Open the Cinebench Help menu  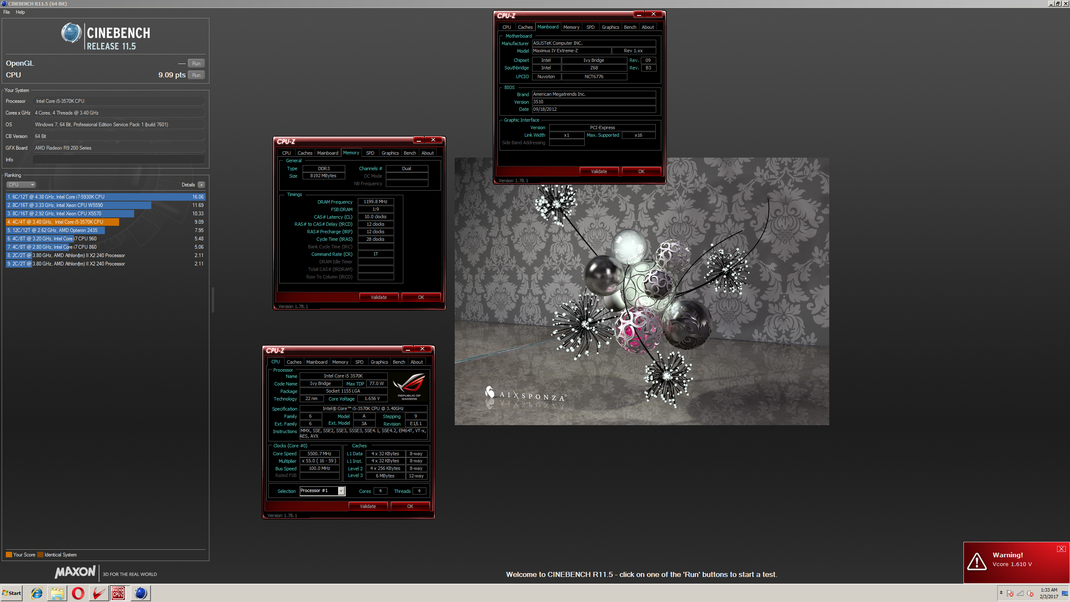(x=20, y=12)
